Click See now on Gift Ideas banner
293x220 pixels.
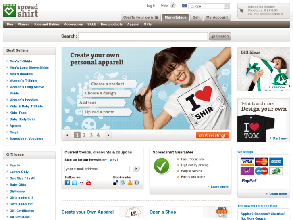click(278, 87)
